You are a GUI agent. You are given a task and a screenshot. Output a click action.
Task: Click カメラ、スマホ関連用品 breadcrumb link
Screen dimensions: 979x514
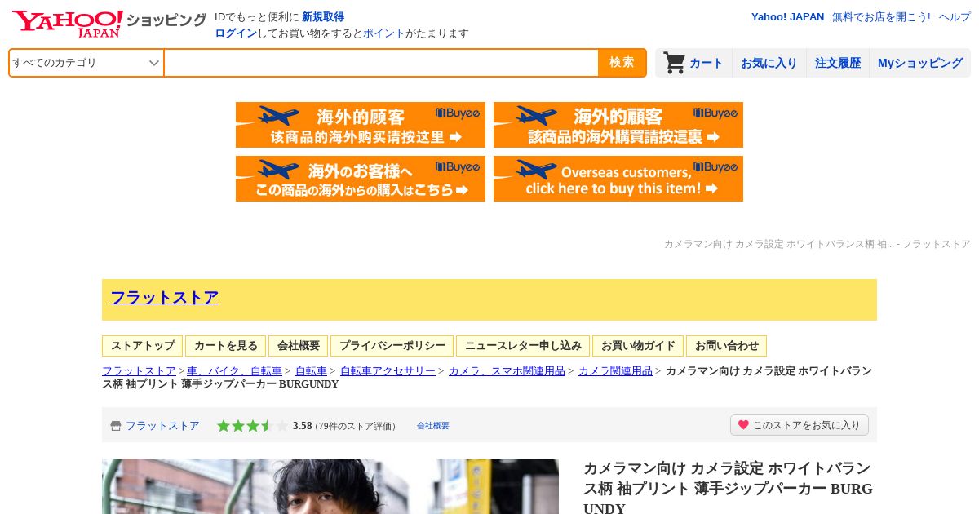(x=507, y=371)
